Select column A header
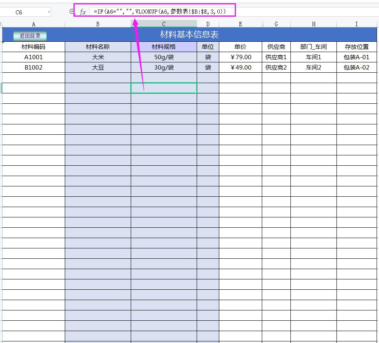This screenshot has width=379, height=343. [34, 24]
